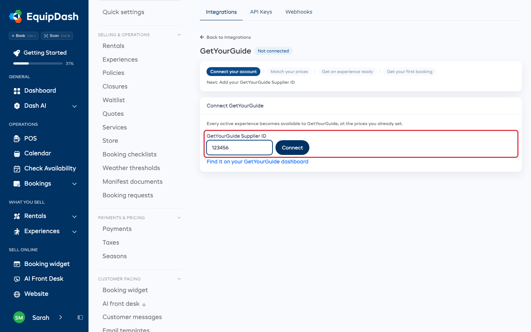
Task: Select the Connect your account step
Action: tap(233, 72)
